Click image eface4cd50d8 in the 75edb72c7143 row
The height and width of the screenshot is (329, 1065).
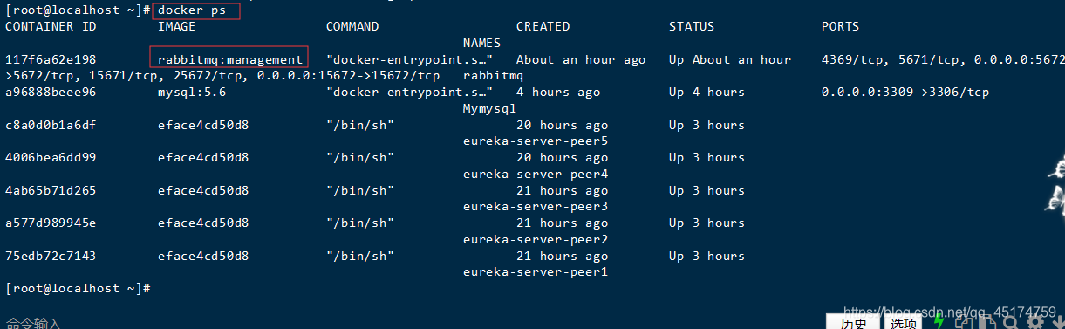coord(203,256)
